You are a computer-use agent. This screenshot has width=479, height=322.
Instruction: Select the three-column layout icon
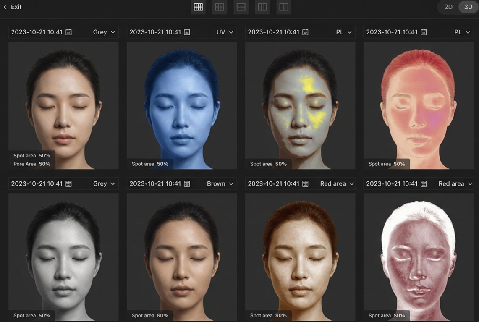click(x=262, y=7)
